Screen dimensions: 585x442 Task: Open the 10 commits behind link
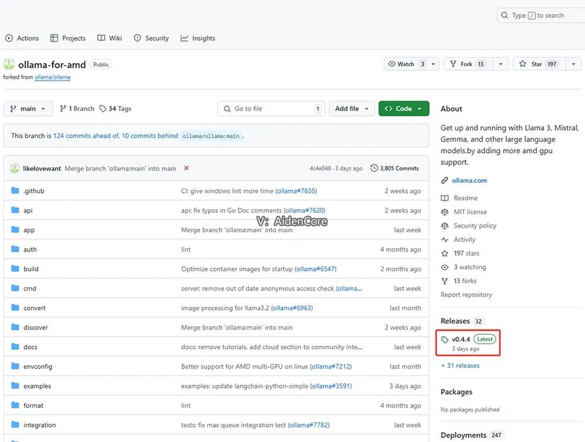[149, 136]
